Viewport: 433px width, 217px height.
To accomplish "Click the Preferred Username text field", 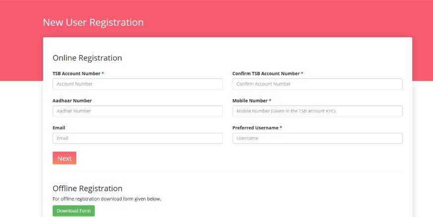I will (317, 138).
